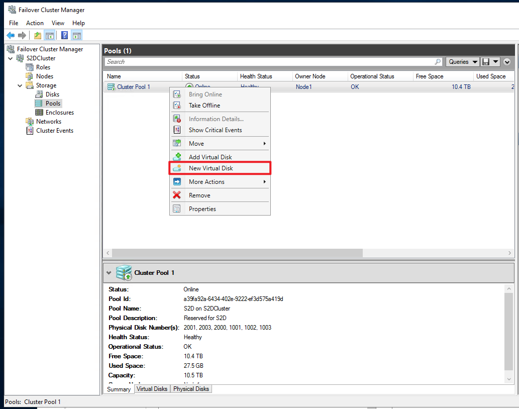Open the Move submenu
The width and height of the screenshot is (519, 409).
pyautogui.click(x=220, y=144)
